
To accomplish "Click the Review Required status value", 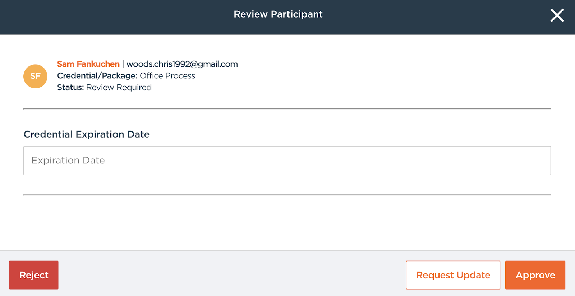I will pyautogui.click(x=119, y=88).
